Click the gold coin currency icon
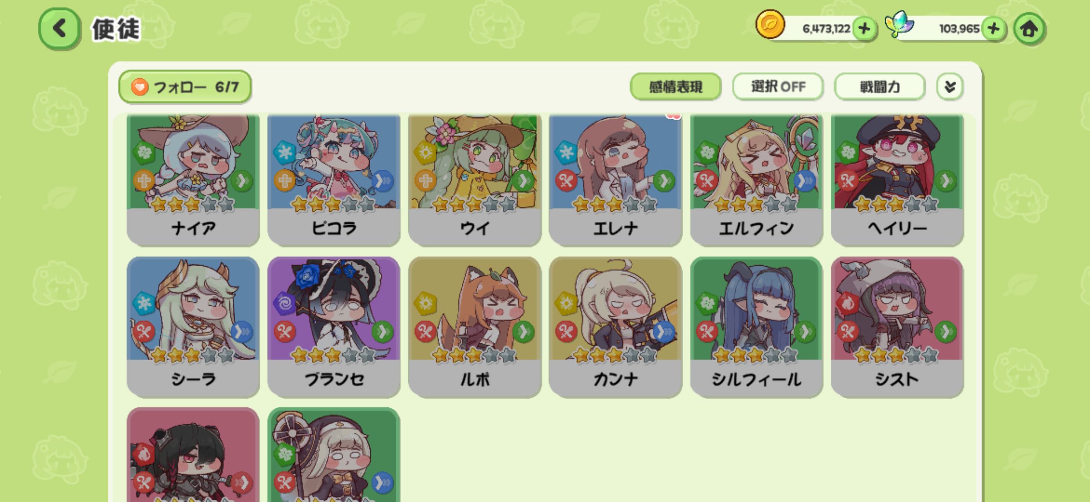 [770, 24]
